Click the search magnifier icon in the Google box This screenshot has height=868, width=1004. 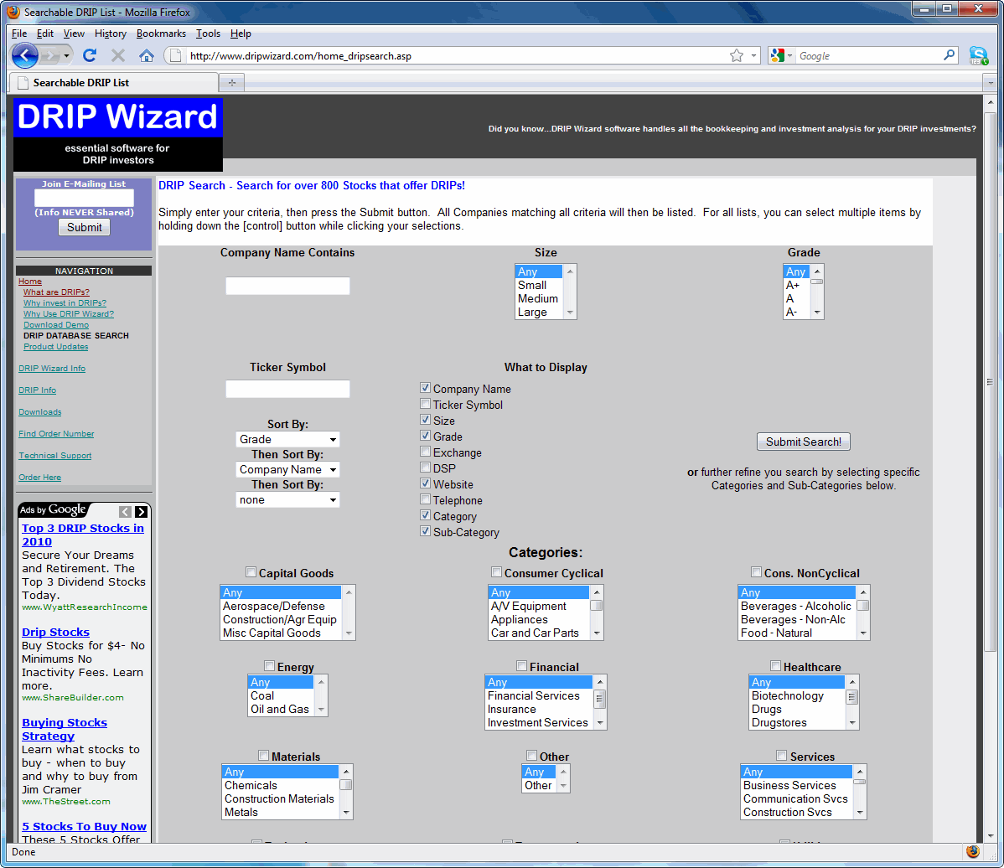[949, 56]
